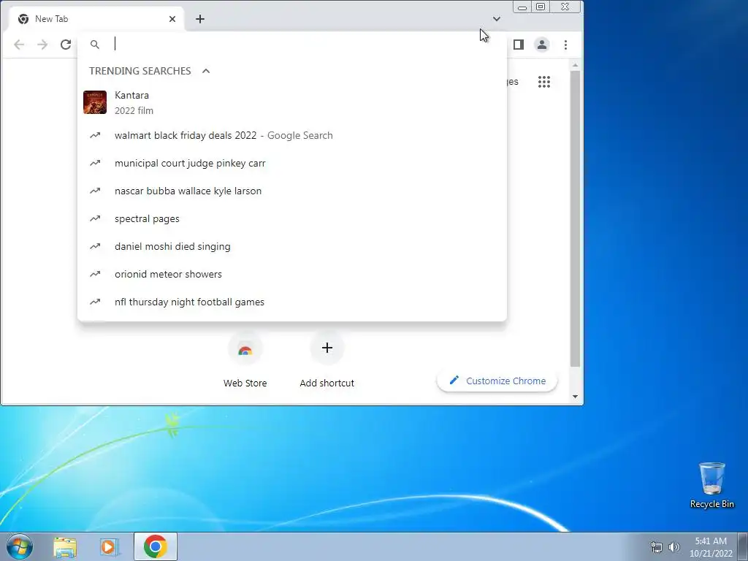Click the trending arrow beside orionid meteor showers

coord(95,274)
